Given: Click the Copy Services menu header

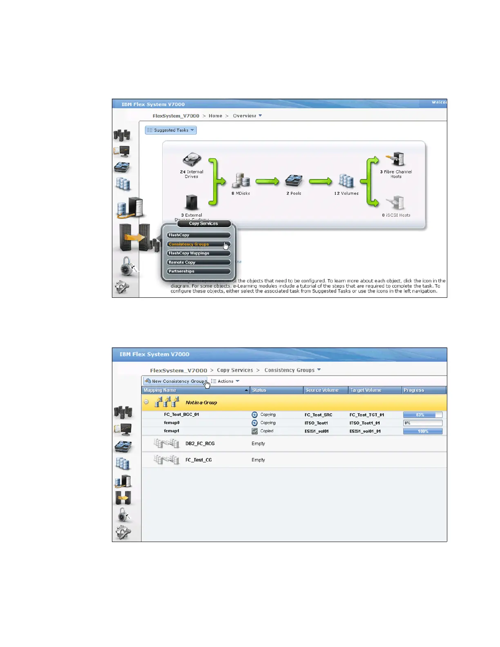Looking at the screenshot, I should pos(204,223).
